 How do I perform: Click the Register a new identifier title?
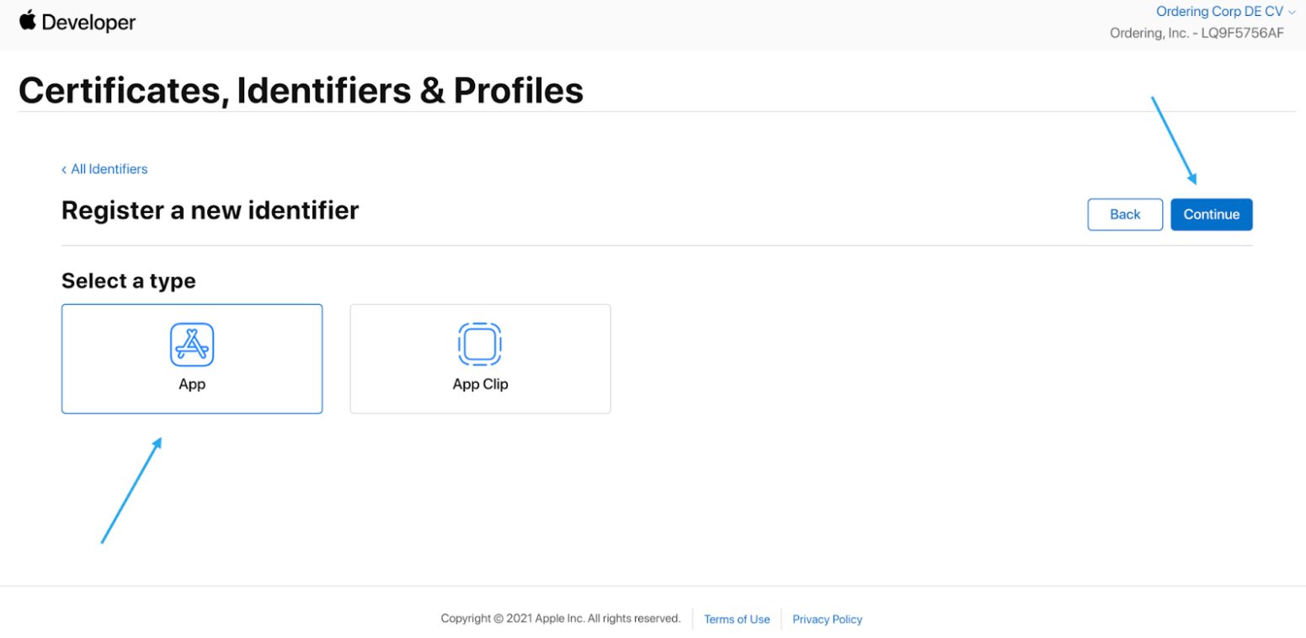click(x=211, y=210)
